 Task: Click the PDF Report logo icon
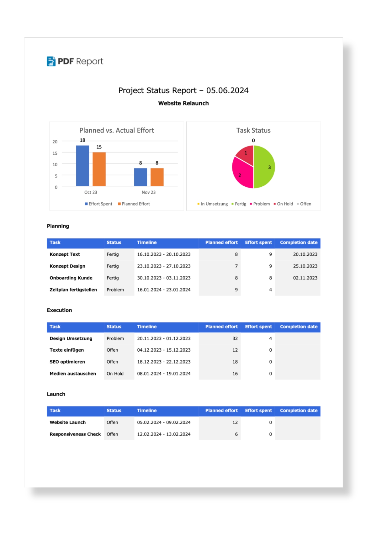(x=51, y=61)
